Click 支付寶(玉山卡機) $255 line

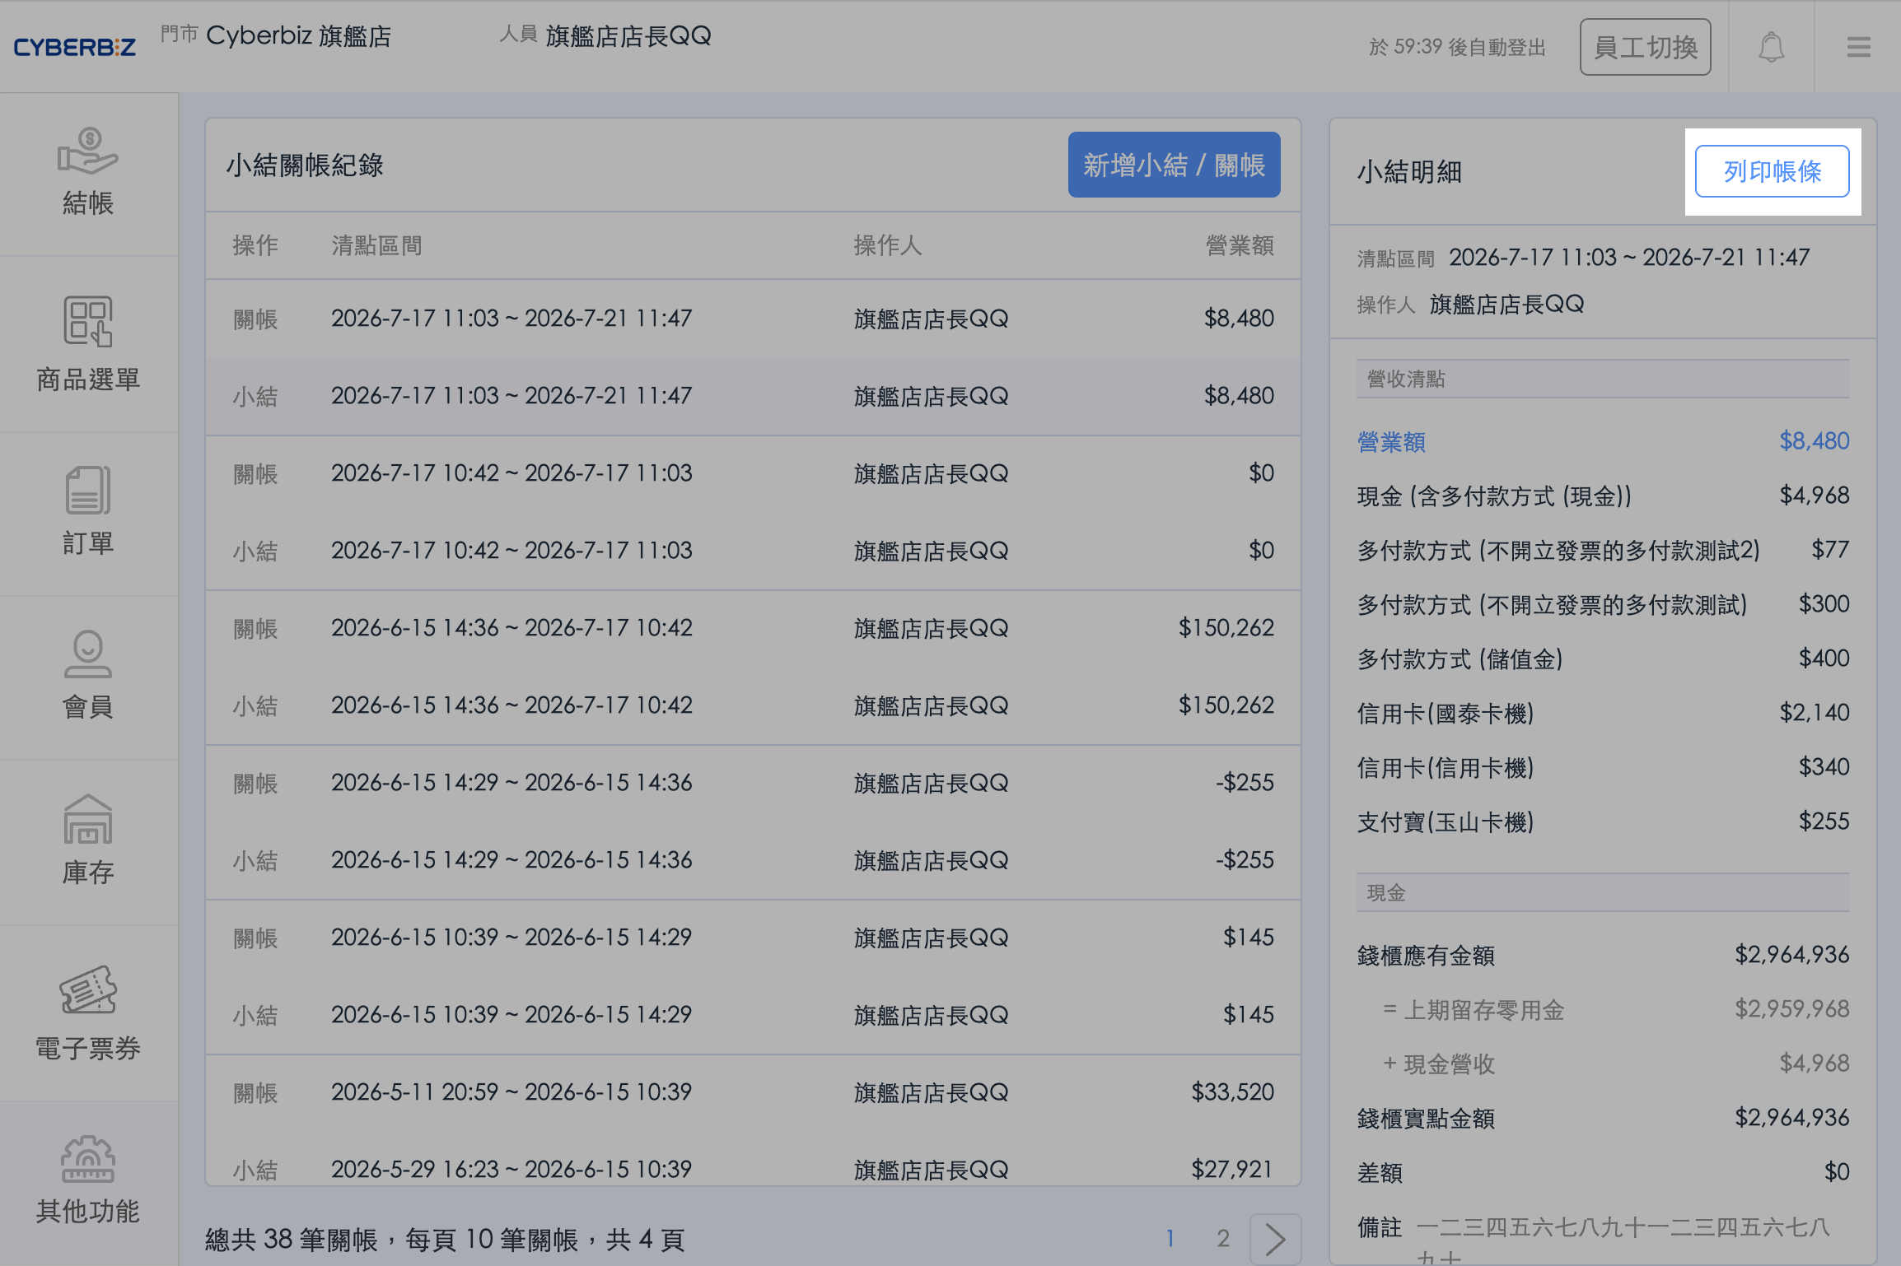click(x=1603, y=822)
